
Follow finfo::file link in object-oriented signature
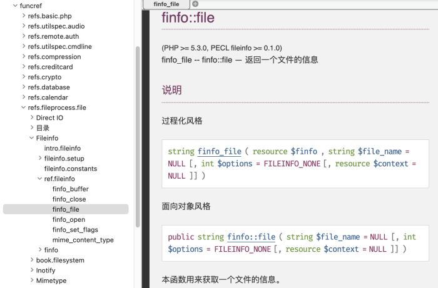251,237
